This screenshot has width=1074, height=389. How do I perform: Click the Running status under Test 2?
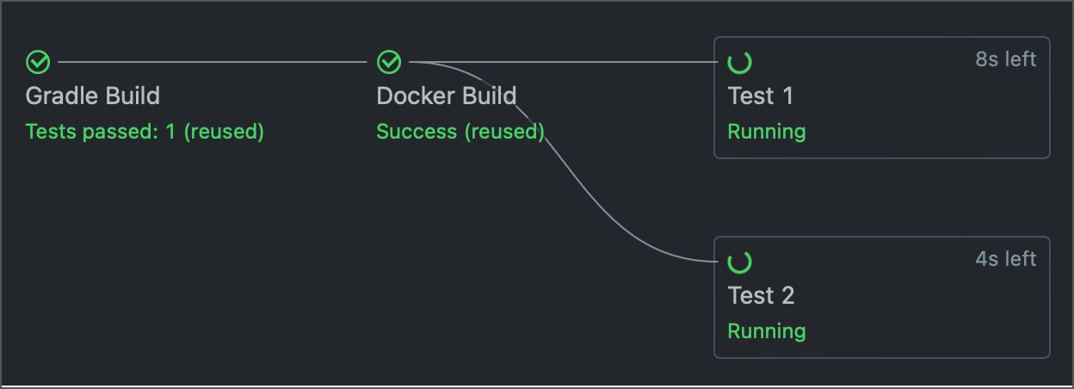tap(767, 331)
